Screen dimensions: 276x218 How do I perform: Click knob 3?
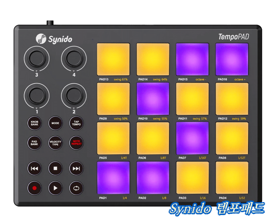37,58
